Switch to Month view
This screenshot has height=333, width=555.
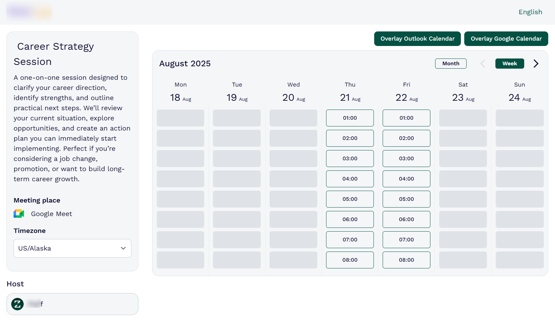point(451,64)
